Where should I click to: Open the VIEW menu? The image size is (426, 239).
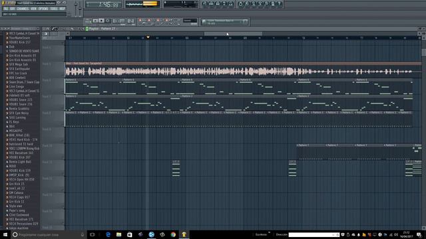(33, 9)
